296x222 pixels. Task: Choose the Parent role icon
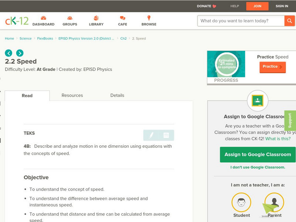coord(274,202)
